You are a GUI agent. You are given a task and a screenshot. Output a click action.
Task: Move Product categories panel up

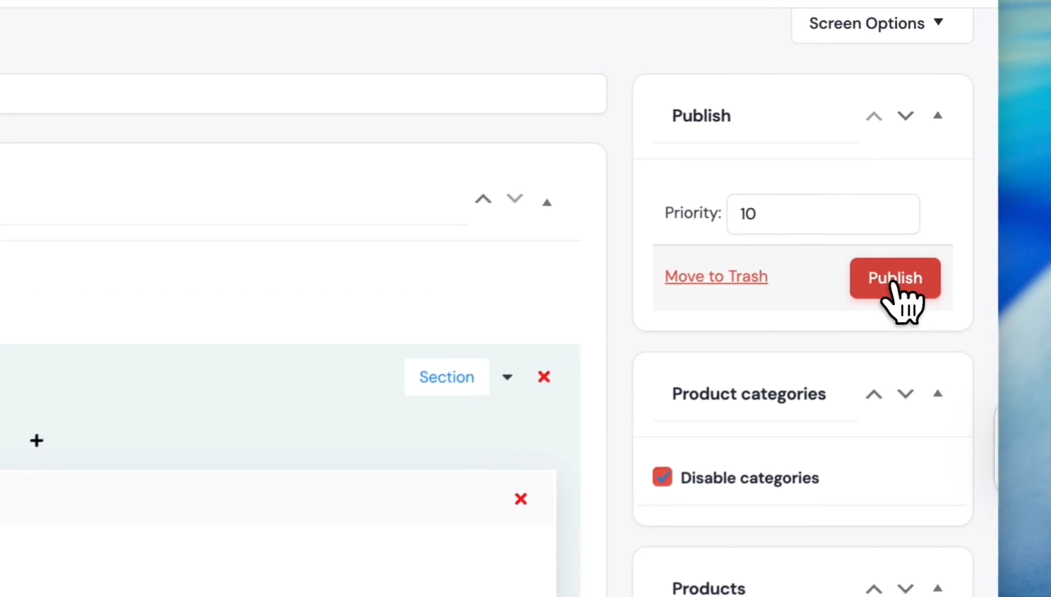coord(873,394)
